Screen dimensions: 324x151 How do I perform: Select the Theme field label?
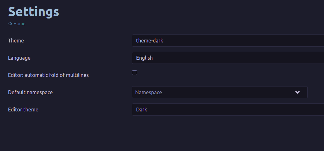click(x=16, y=41)
